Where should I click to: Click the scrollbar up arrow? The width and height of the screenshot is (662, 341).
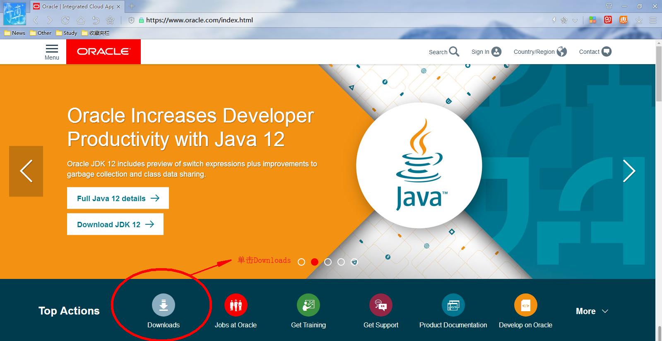(x=659, y=43)
